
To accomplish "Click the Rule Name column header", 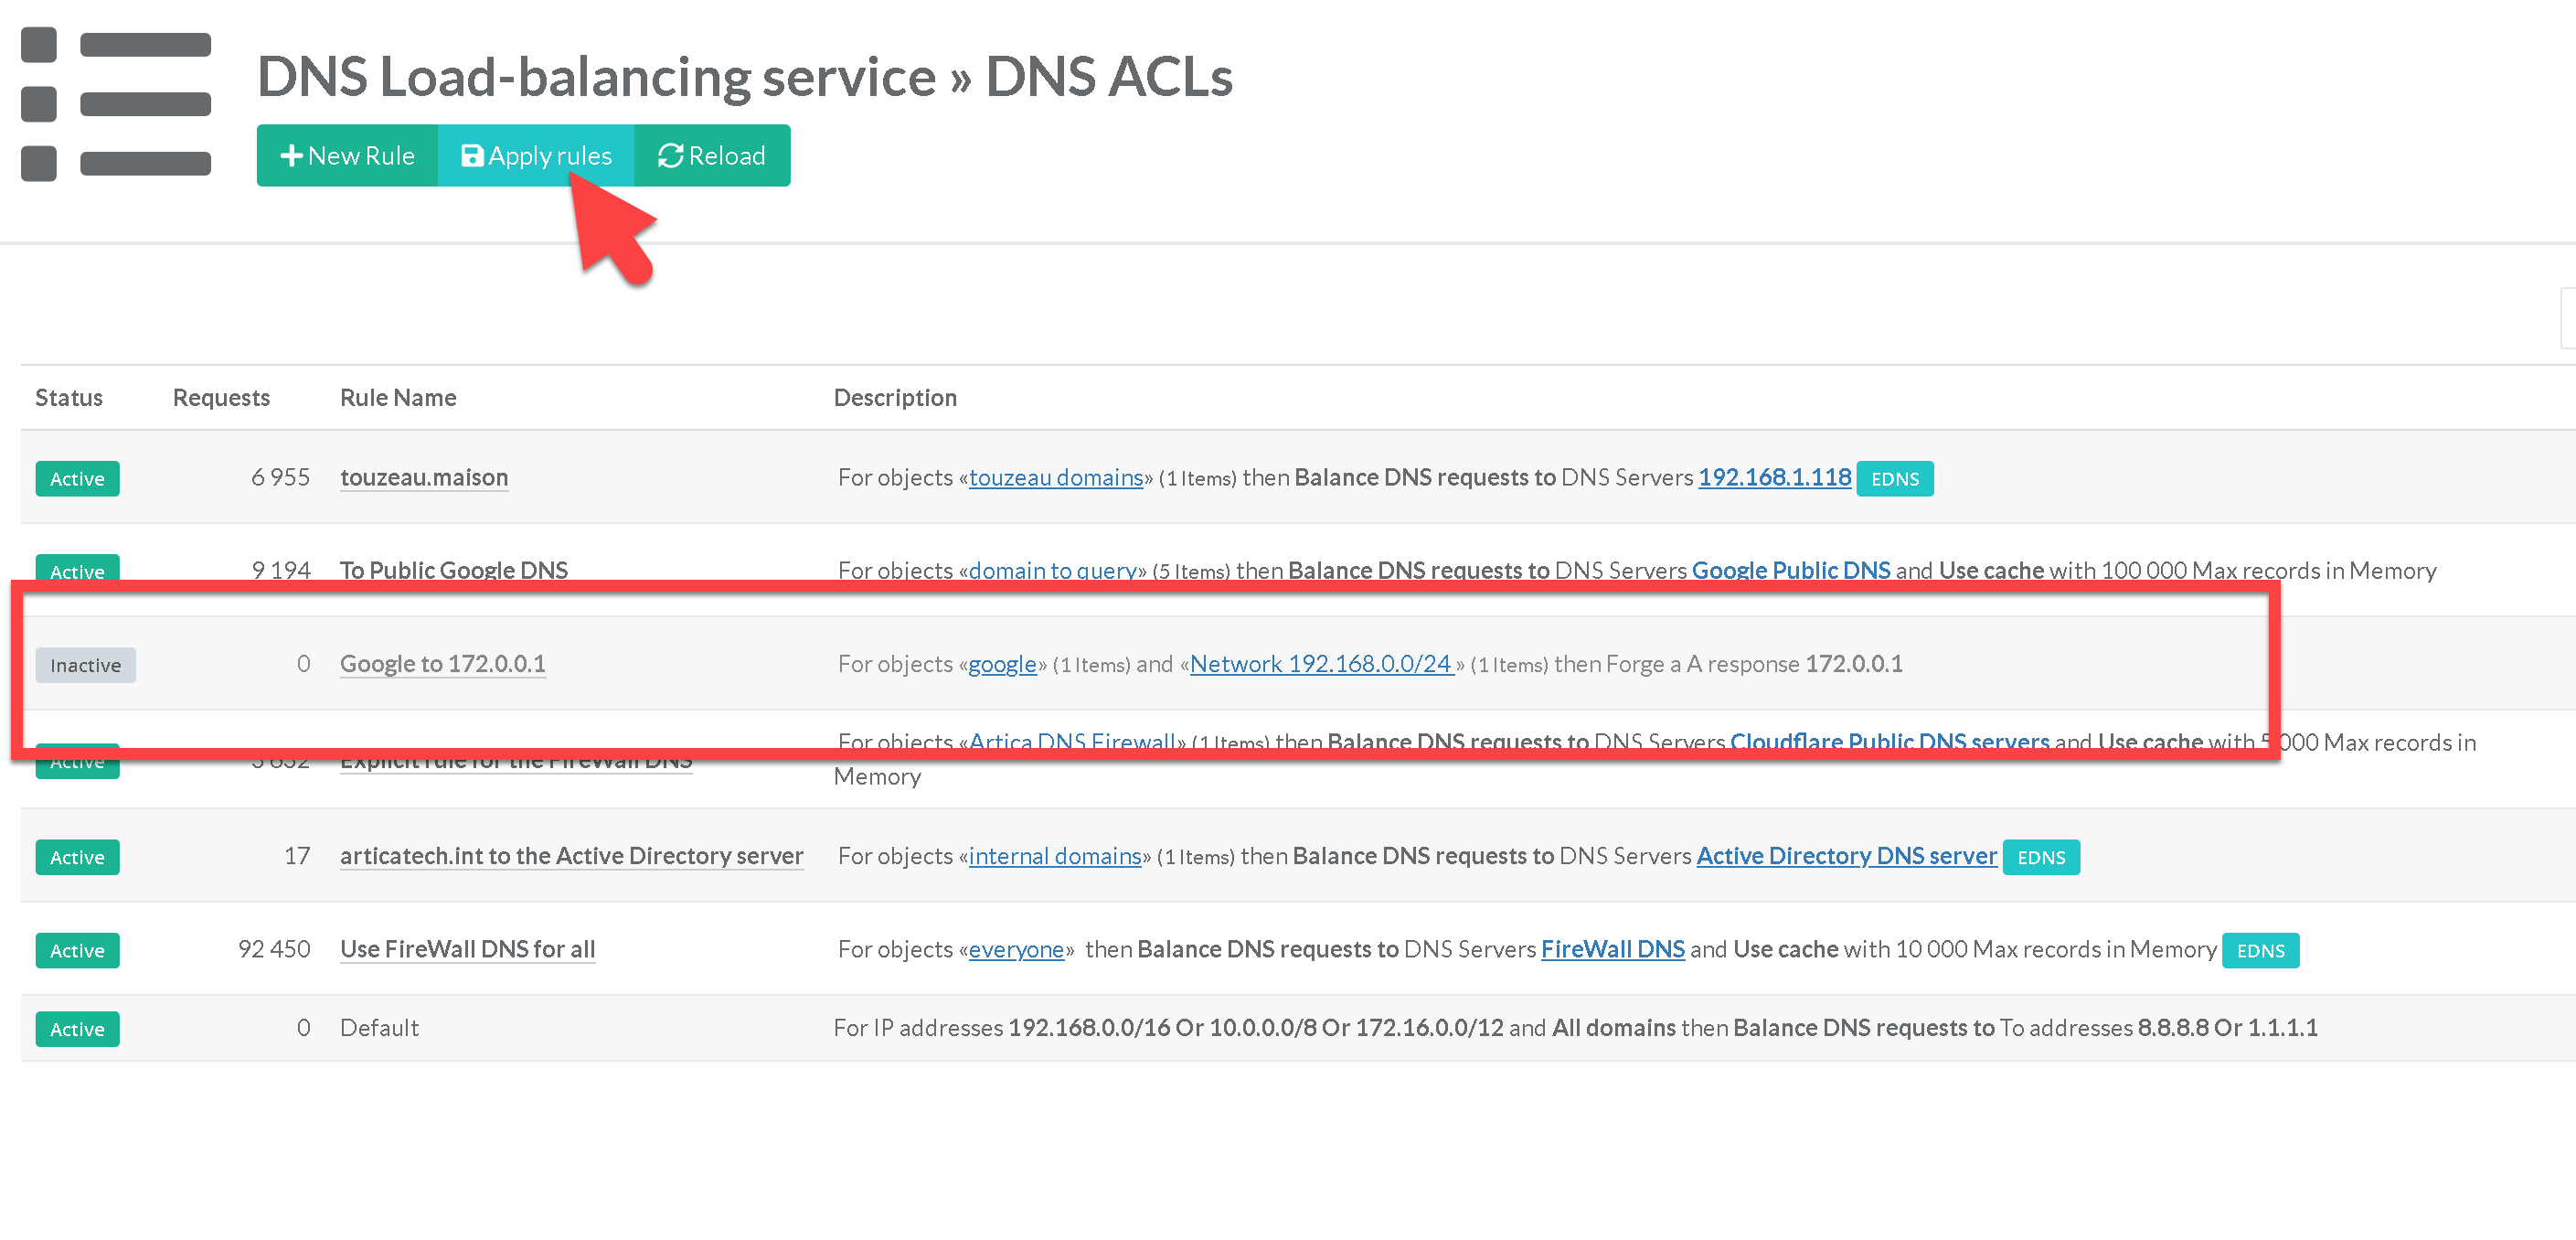I will point(397,398).
